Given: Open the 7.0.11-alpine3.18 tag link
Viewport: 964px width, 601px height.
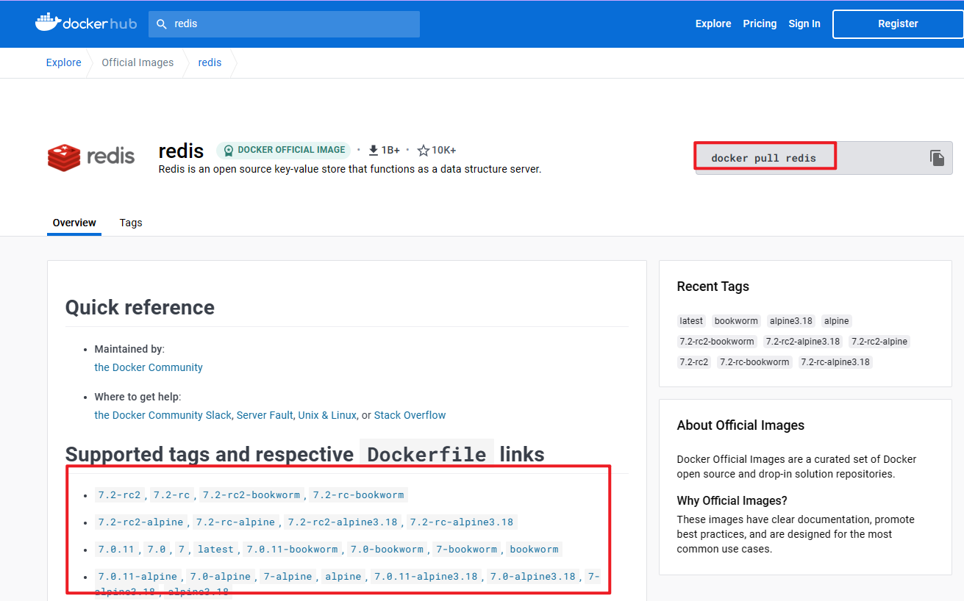Looking at the screenshot, I should point(426,577).
